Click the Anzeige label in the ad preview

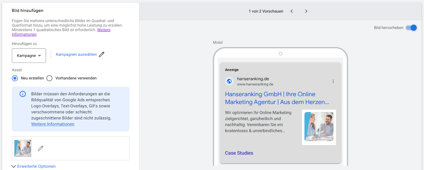(232, 70)
